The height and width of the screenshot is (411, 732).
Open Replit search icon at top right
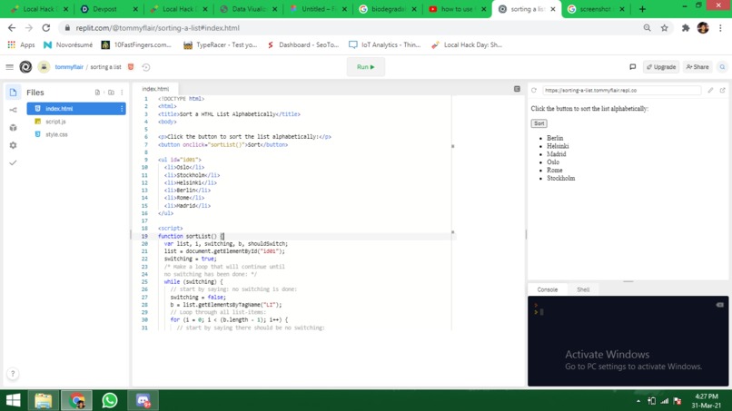click(x=722, y=67)
